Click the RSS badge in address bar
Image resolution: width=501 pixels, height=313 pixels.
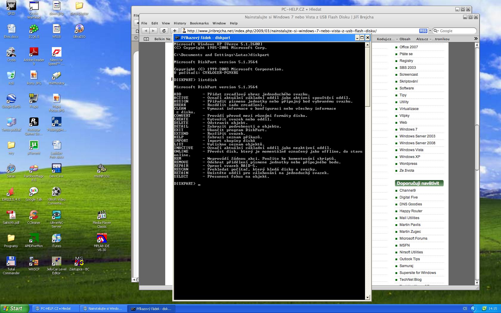[423, 31]
